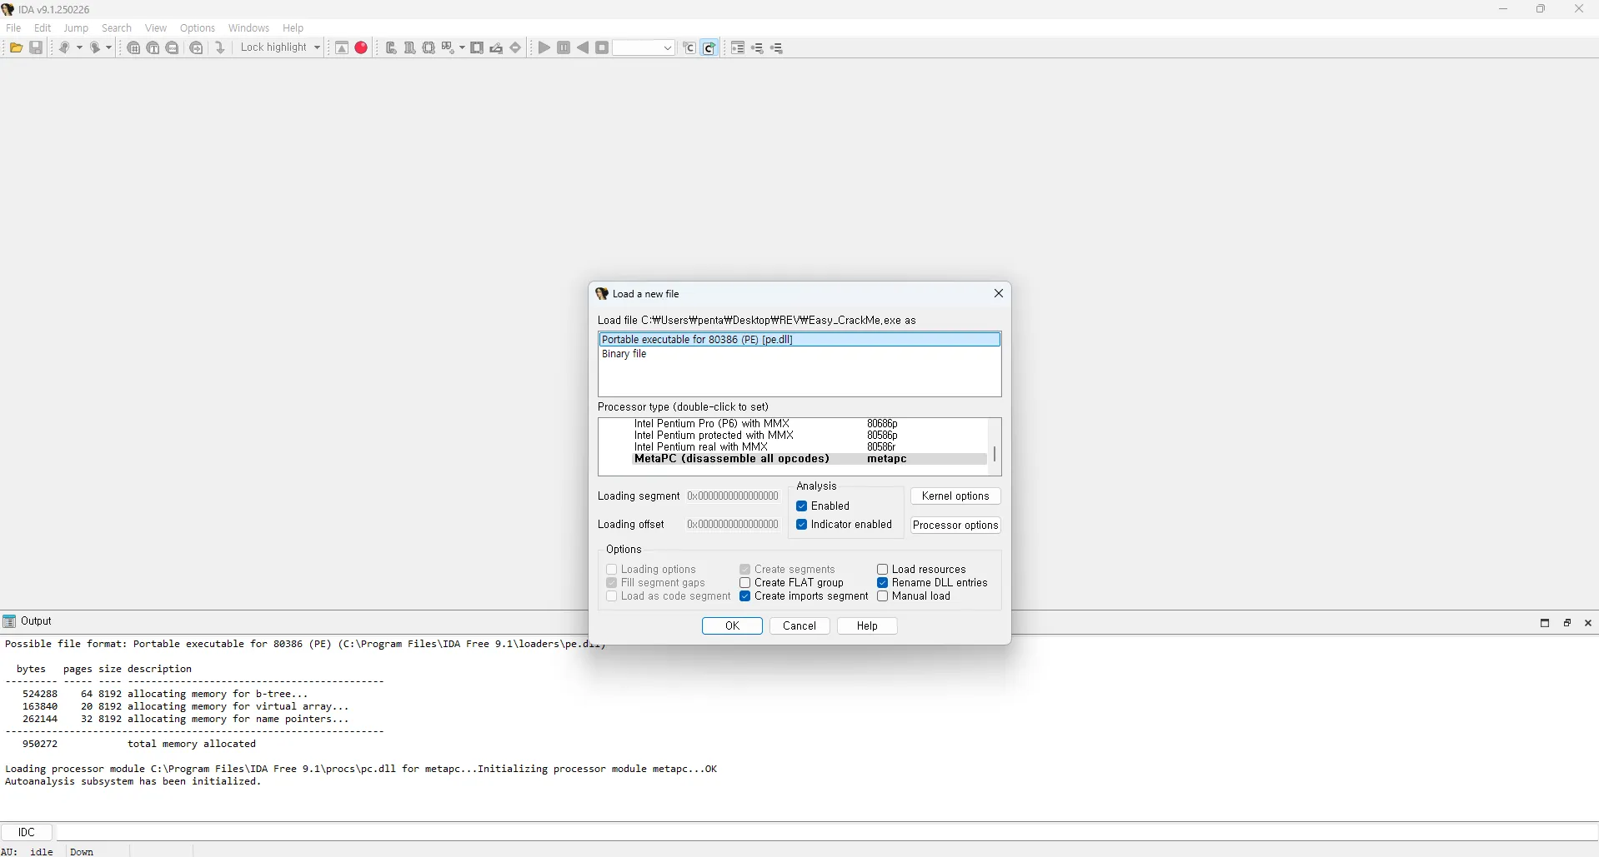This screenshot has width=1599, height=857.
Task: Open the forward-navigation history dropdown arrow
Action: pos(109,48)
